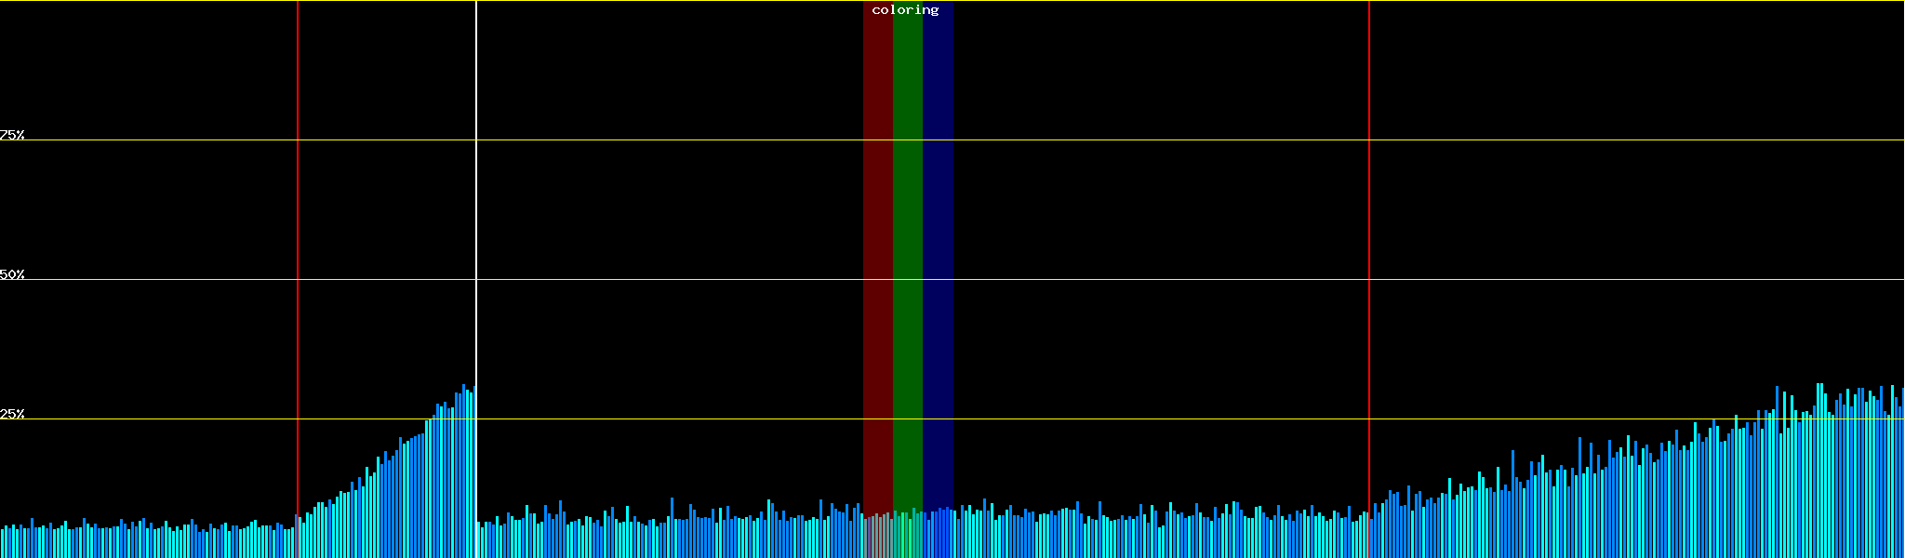Image resolution: width=1905 pixels, height=558 pixels.
Task: Click the green bars under the green band
Action: 906,537
